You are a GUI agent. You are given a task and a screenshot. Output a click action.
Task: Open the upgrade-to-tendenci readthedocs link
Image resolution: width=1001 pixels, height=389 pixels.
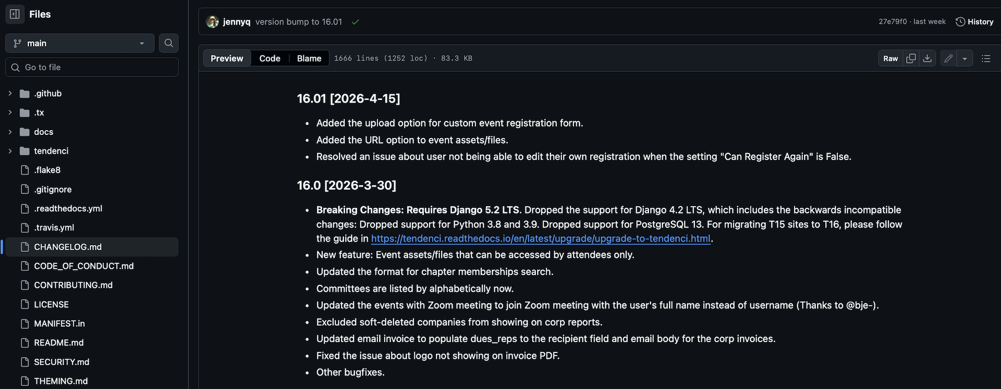pyautogui.click(x=541, y=239)
